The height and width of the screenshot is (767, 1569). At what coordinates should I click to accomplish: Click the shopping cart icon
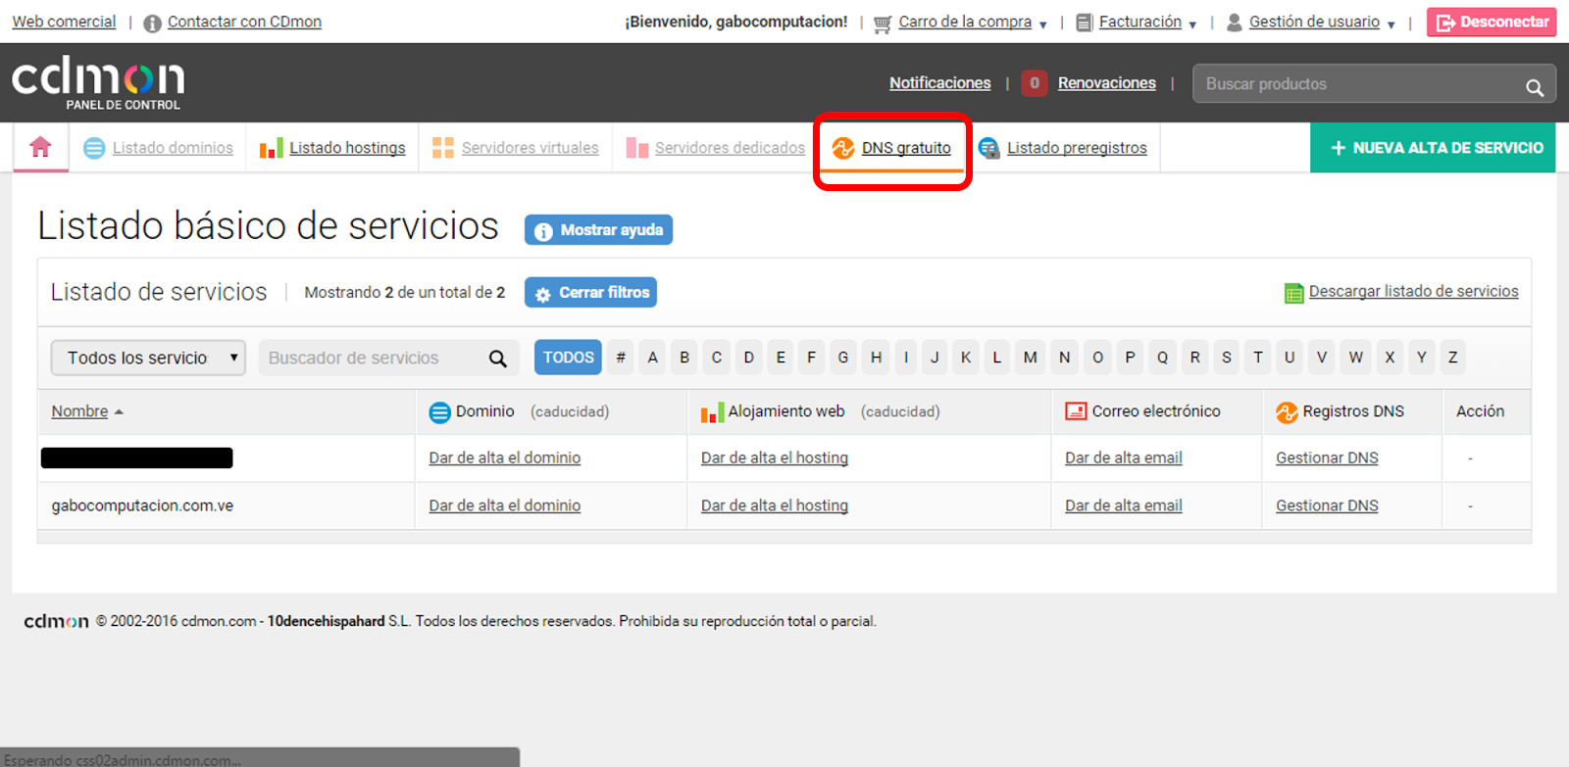883,24
